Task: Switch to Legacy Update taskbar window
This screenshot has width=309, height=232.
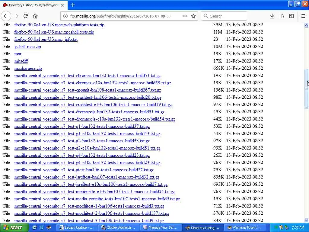Action: coord(77,228)
